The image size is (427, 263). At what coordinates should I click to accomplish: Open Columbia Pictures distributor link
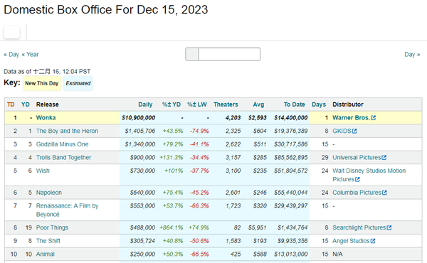point(357,193)
